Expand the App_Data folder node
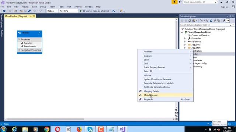The image size is (236, 132). click(185, 45)
